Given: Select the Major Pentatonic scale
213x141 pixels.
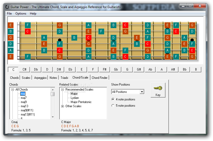Looking at the screenshot, I should point(81,102).
